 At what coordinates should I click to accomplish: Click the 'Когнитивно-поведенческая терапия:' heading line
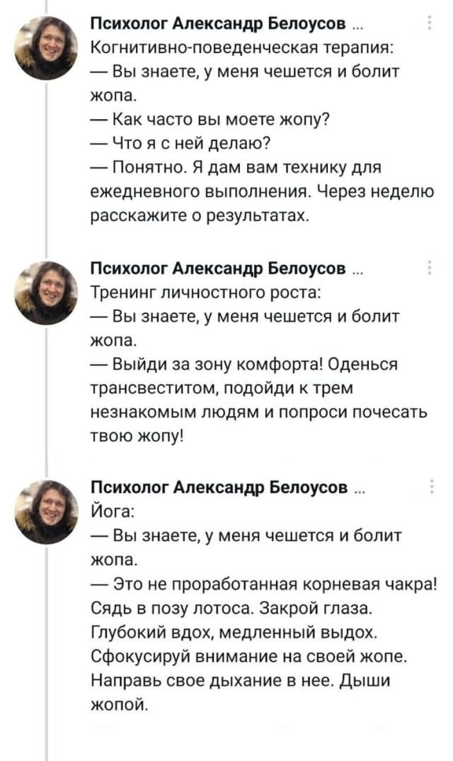point(244,47)
